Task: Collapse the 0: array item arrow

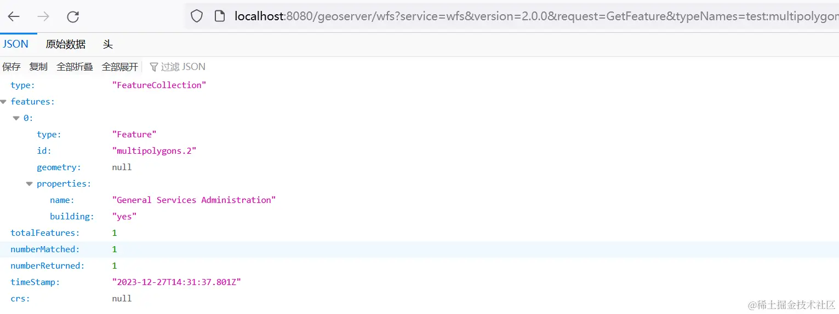Action: coord(16,118)
